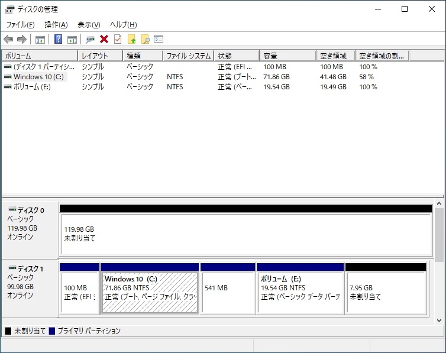Click drive icon of ボリューム (E:) row
The image size is (446, 353).
click(8, 87)
